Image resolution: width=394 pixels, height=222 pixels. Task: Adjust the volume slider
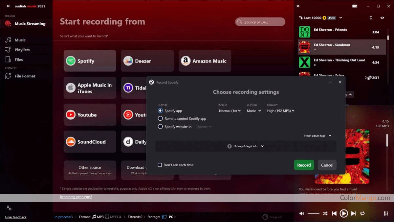313,213
